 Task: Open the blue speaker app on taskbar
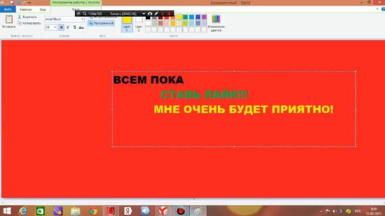[x=146, y=211]
